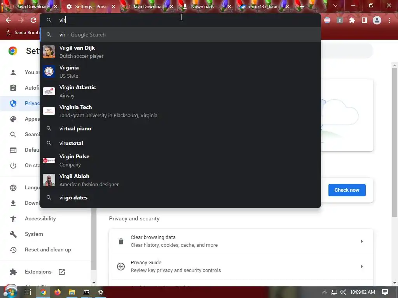Open Firefox from the taskbar

(58, 292)
